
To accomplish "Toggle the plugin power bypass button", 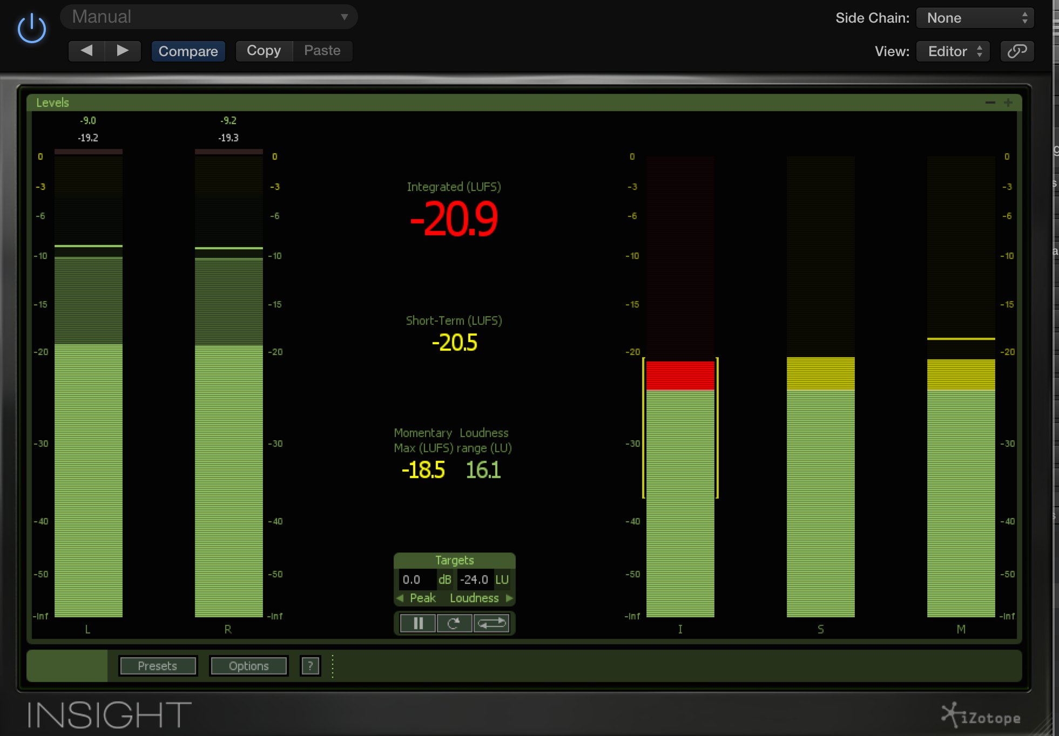I will pos(31,28).
